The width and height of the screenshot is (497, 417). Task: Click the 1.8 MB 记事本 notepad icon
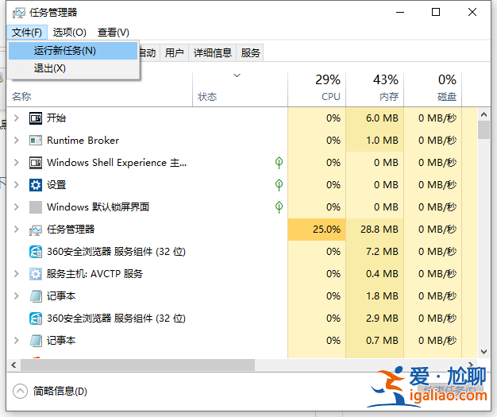(x=36, y=296)
